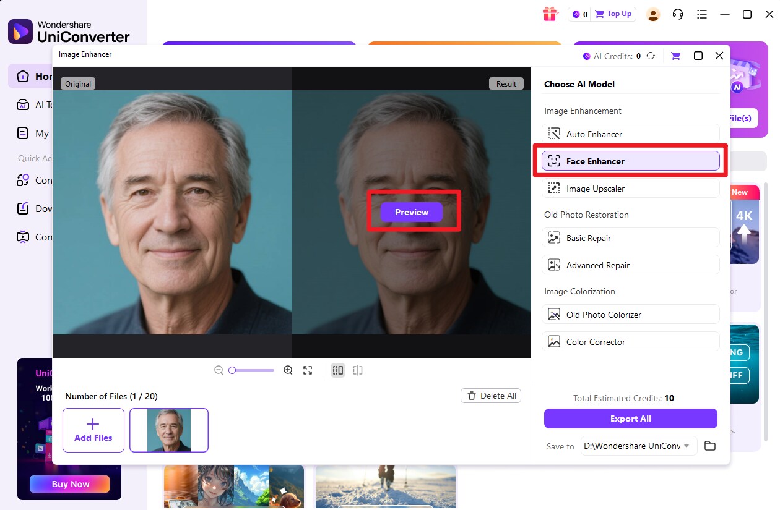
Task: Click the 4K upscale card in main window
Action: [x=745, y=224]
